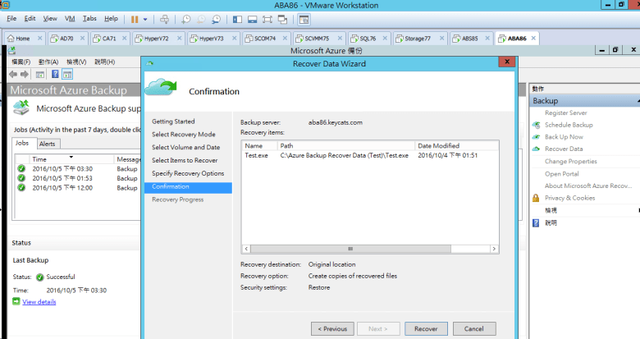Switch to the Alerts tab
This screenshot has width=640, height=339.
coord(47,144)
